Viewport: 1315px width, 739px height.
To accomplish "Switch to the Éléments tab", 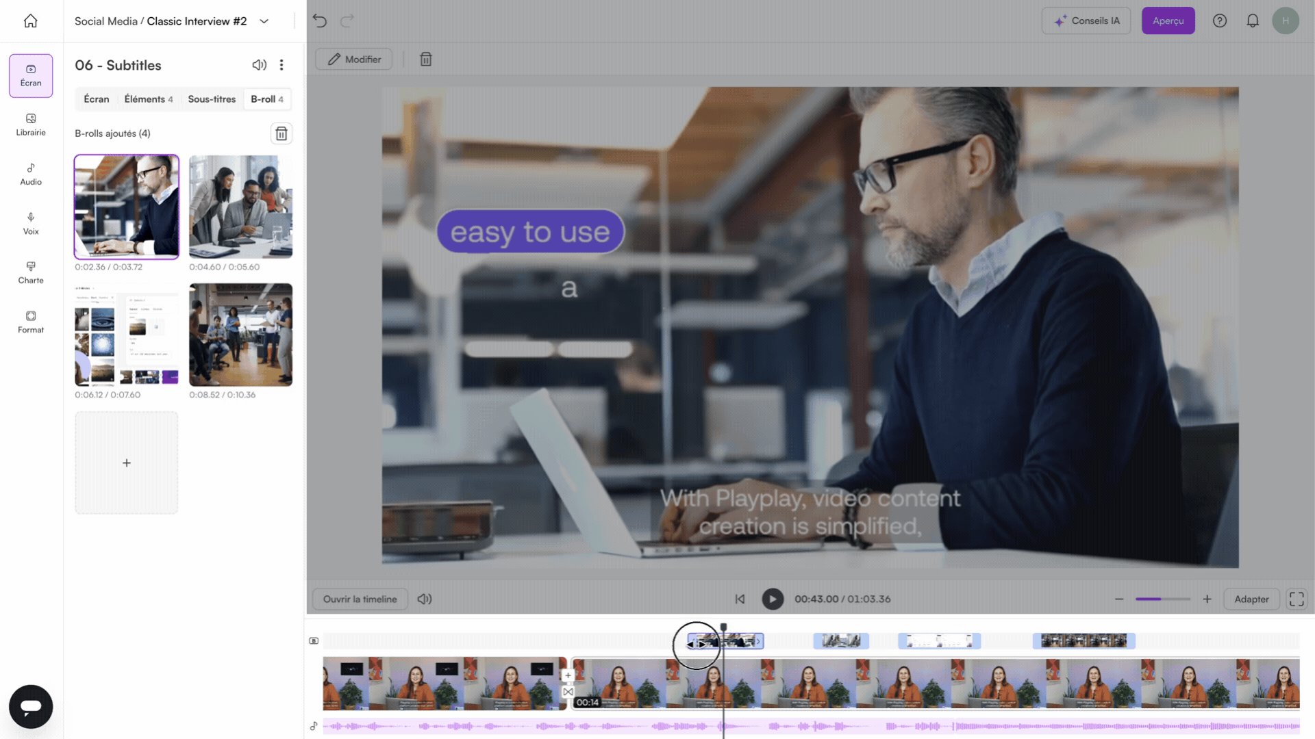I will click(x=149, y=99).
